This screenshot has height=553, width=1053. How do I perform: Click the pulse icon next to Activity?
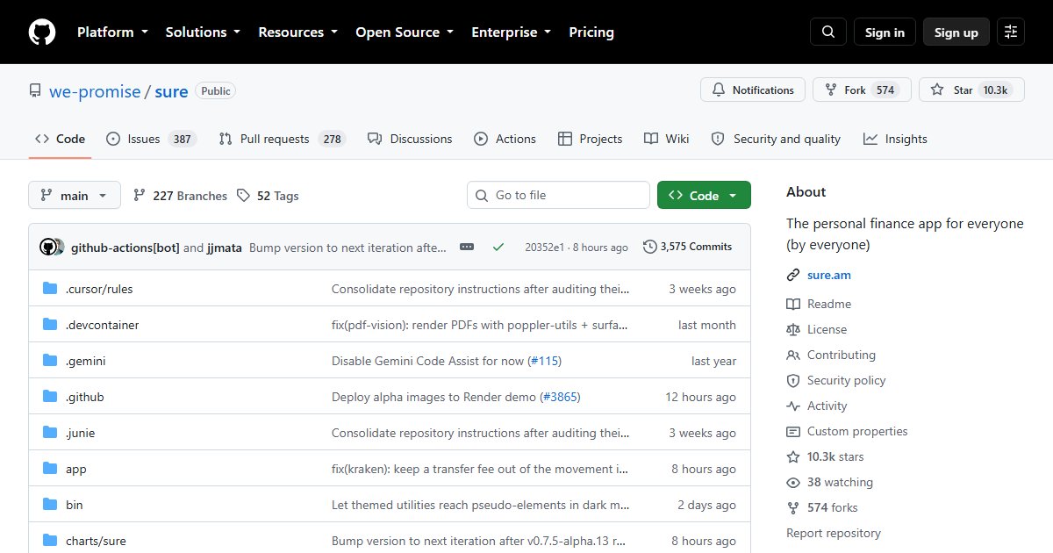(793, 406)
